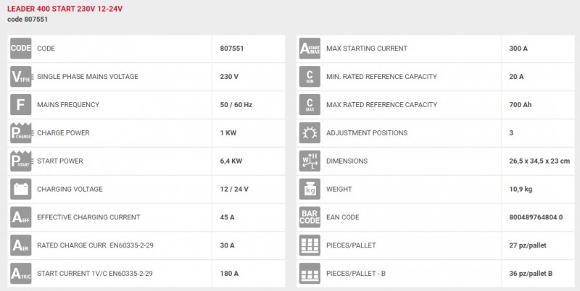Select the pieces per pallet icon
This screenshot has height=291, width=580.
tap(310, 245)
